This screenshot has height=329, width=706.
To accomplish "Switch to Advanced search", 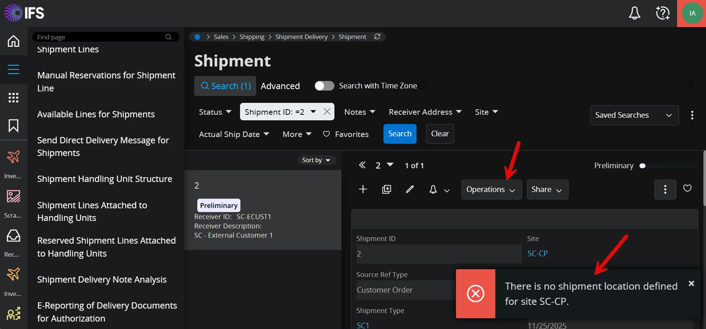I will 280,86.
